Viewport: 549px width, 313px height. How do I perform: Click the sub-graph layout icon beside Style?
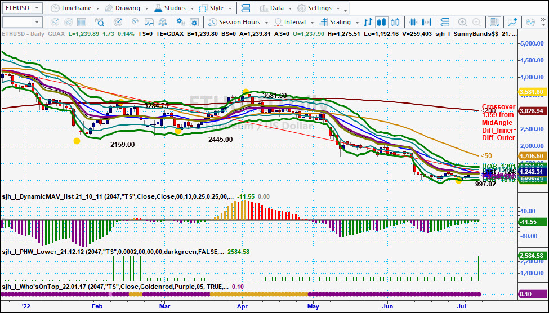coord(246,8)
